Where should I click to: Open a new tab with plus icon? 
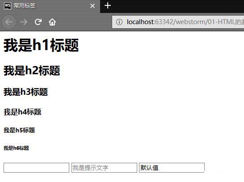pyautogui.click(x=108, y=6)
